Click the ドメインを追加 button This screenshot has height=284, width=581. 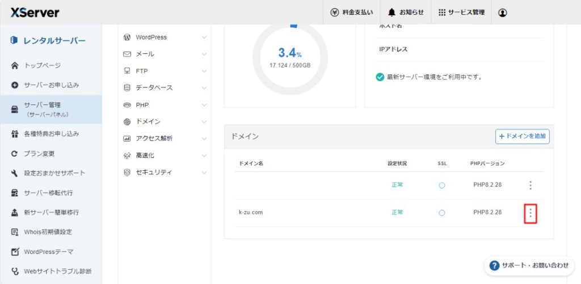pos(522,136)
